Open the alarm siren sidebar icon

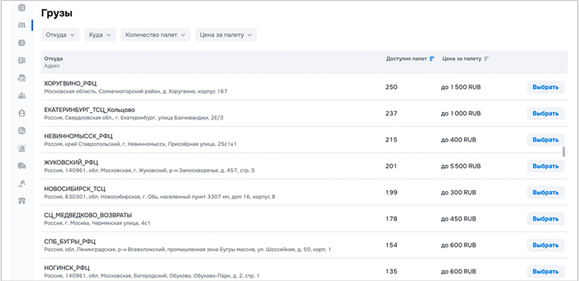[22, 148]
